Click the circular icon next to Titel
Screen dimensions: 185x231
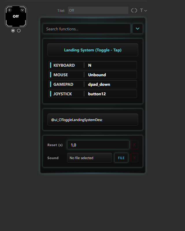coord(134,10)
